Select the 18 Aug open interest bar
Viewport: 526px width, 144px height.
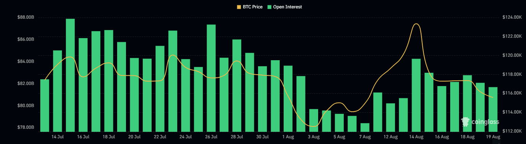(x=467, y=103)
